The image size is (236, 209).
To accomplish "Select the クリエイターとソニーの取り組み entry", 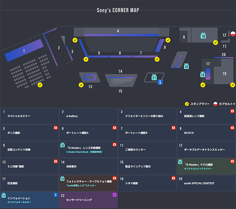I will pos(147,116).
